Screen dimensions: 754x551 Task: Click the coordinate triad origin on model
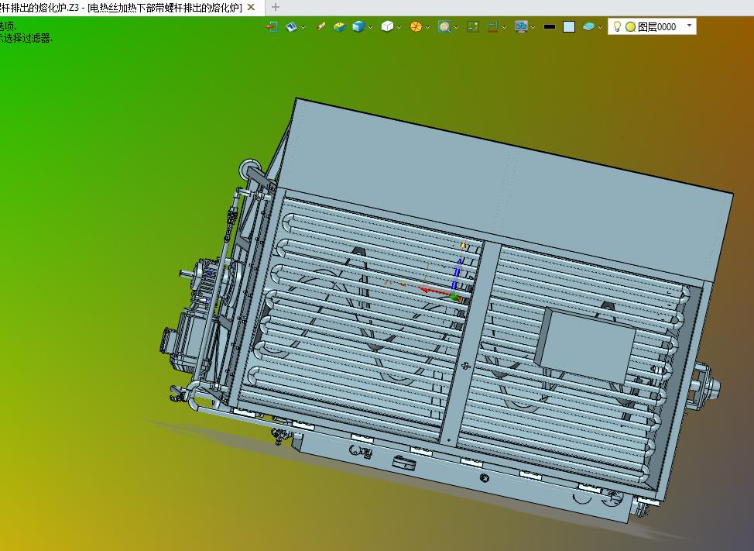point(454,297)
